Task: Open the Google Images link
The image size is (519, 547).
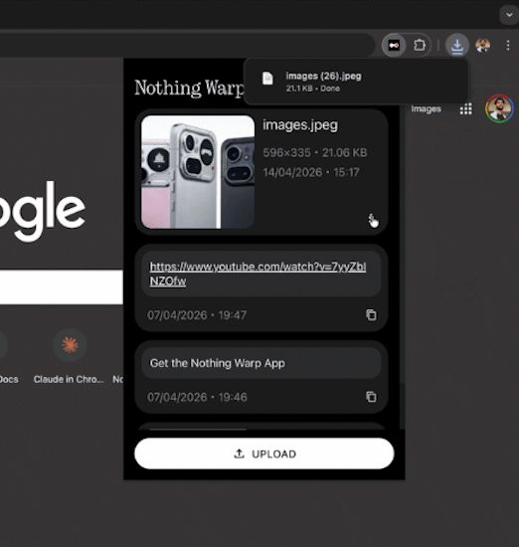Action: pyautogui.click(x=426, y=108)
